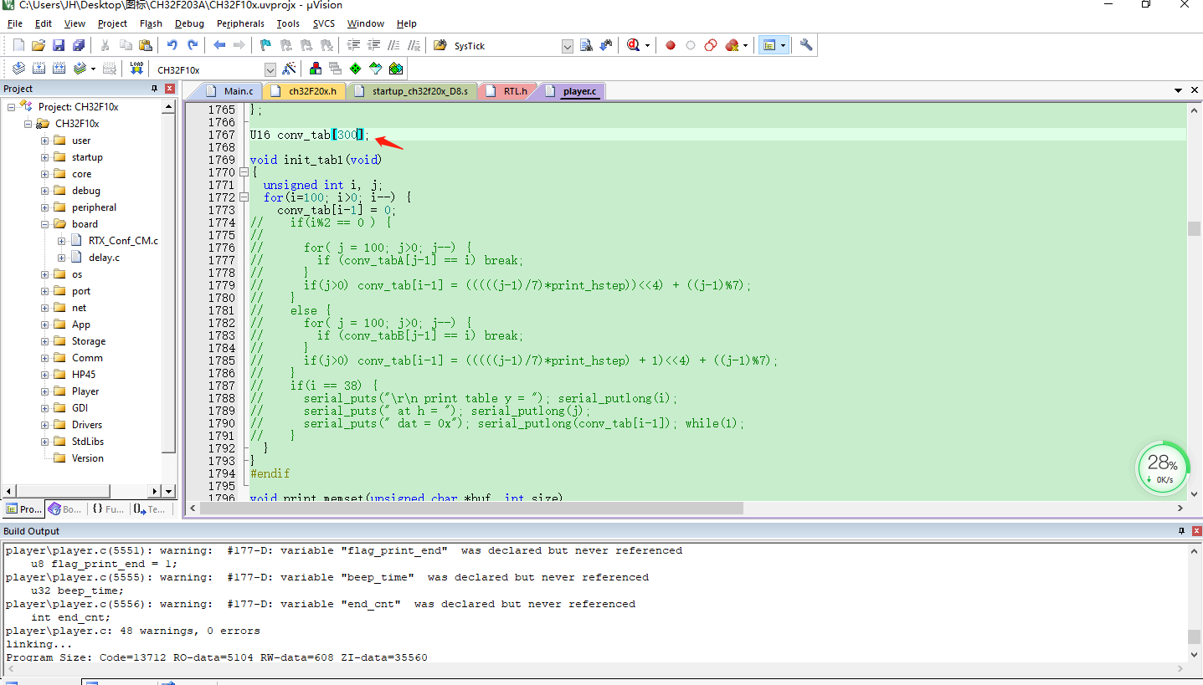
Task: Expand the Player group folder
Action: click(44, 391)
